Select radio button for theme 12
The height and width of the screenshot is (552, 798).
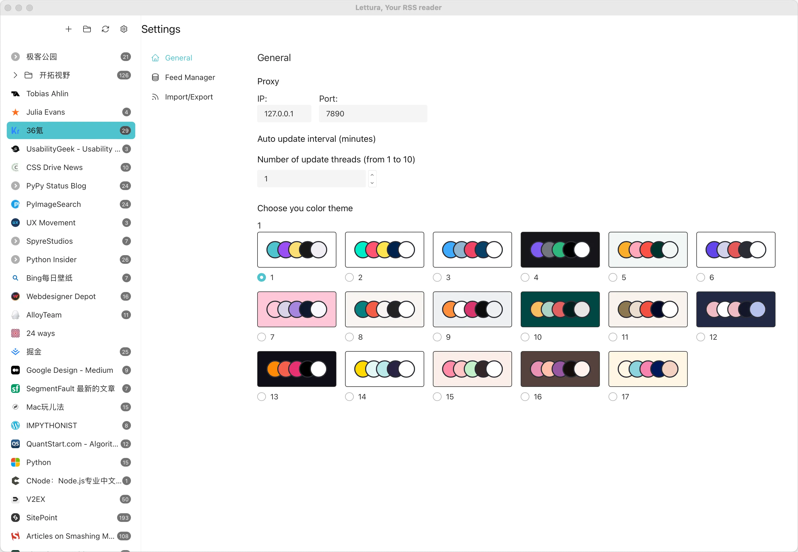pyautogui.click(x=700, y=337)
